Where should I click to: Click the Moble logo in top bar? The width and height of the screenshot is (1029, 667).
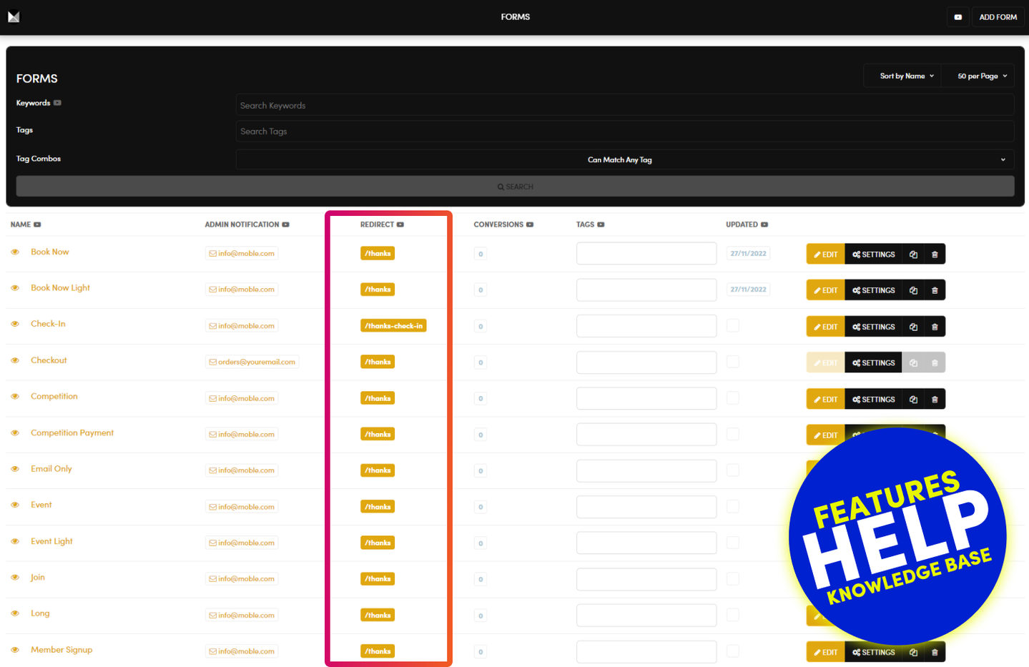coord(14,16)
